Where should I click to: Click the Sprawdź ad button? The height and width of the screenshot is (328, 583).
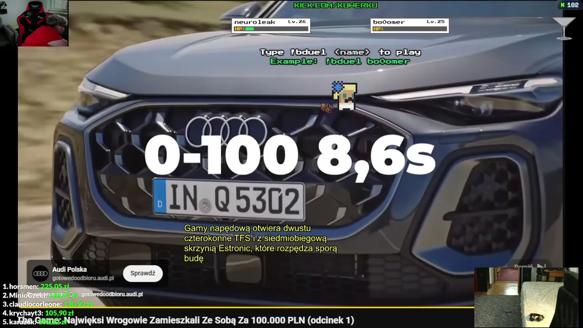click(143, 273)
